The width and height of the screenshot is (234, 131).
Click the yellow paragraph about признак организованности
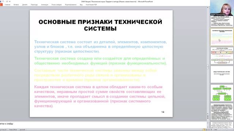(x=95, y=75)
